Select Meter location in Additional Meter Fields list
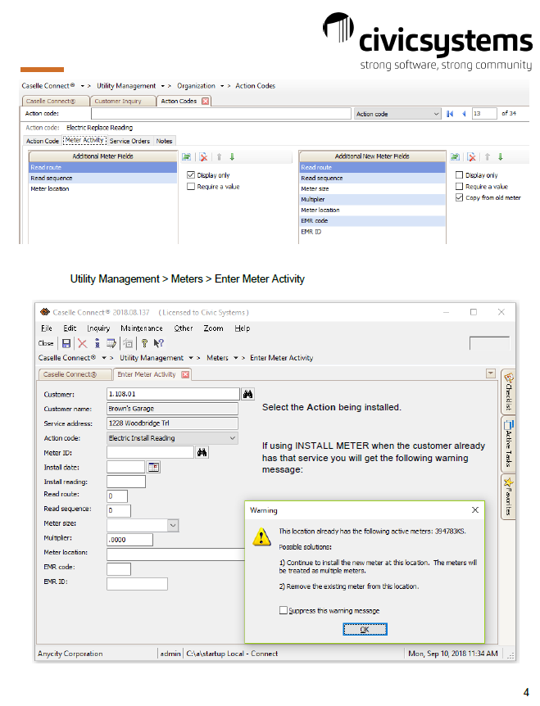 pos(103,188)
